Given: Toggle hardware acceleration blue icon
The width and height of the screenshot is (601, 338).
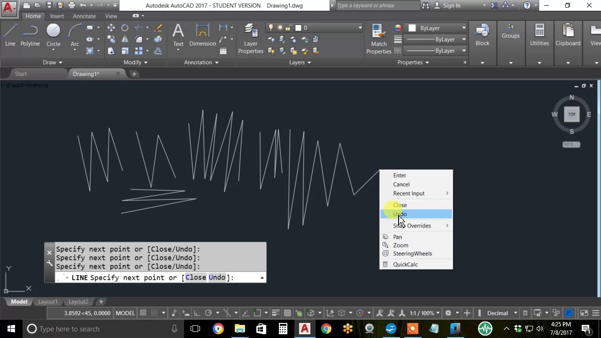Looking at the screenshot, I should coord(569,313).
